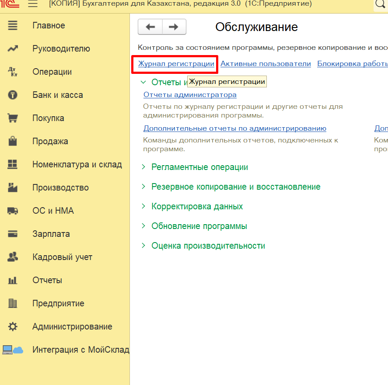Click the ОС и НМА truck icon
Viewport: 388px width, 385px height.
point(13,211)
